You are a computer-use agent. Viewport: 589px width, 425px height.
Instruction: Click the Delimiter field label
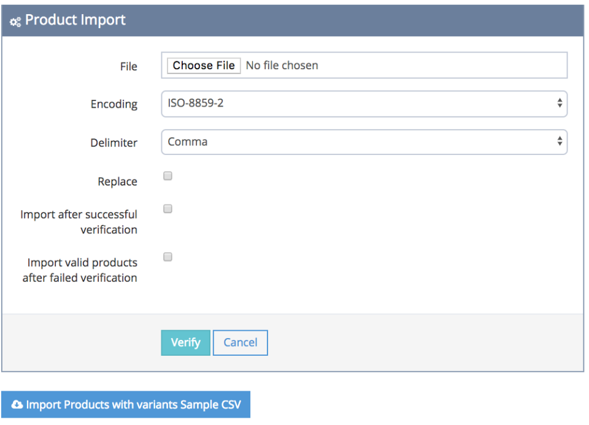coord(114,143)
